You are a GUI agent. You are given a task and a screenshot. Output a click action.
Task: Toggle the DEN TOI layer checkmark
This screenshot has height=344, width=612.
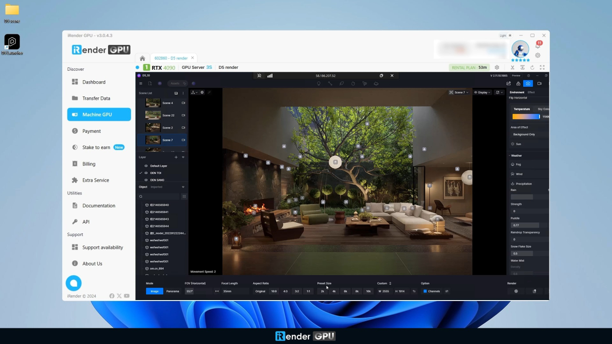coord(141,173)
